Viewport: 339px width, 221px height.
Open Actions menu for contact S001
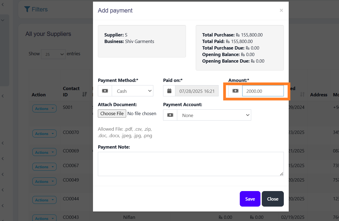(44, 109)
